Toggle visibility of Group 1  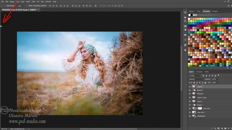click(190, 105)
